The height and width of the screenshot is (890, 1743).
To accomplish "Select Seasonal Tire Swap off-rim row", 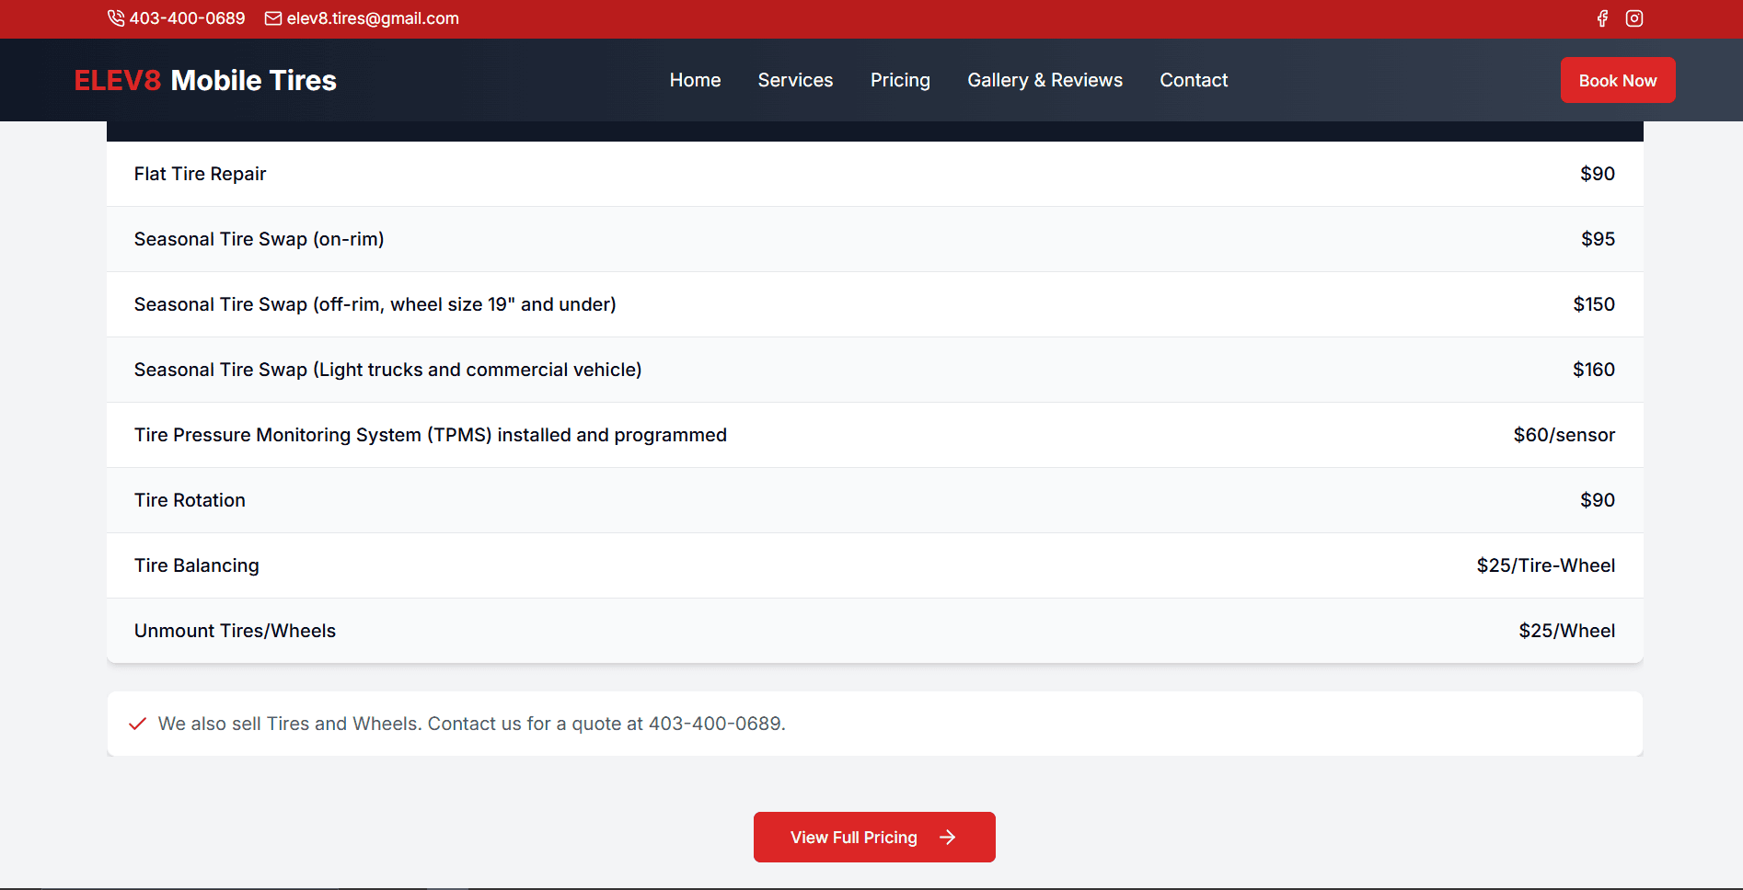I will click(874, 304).
